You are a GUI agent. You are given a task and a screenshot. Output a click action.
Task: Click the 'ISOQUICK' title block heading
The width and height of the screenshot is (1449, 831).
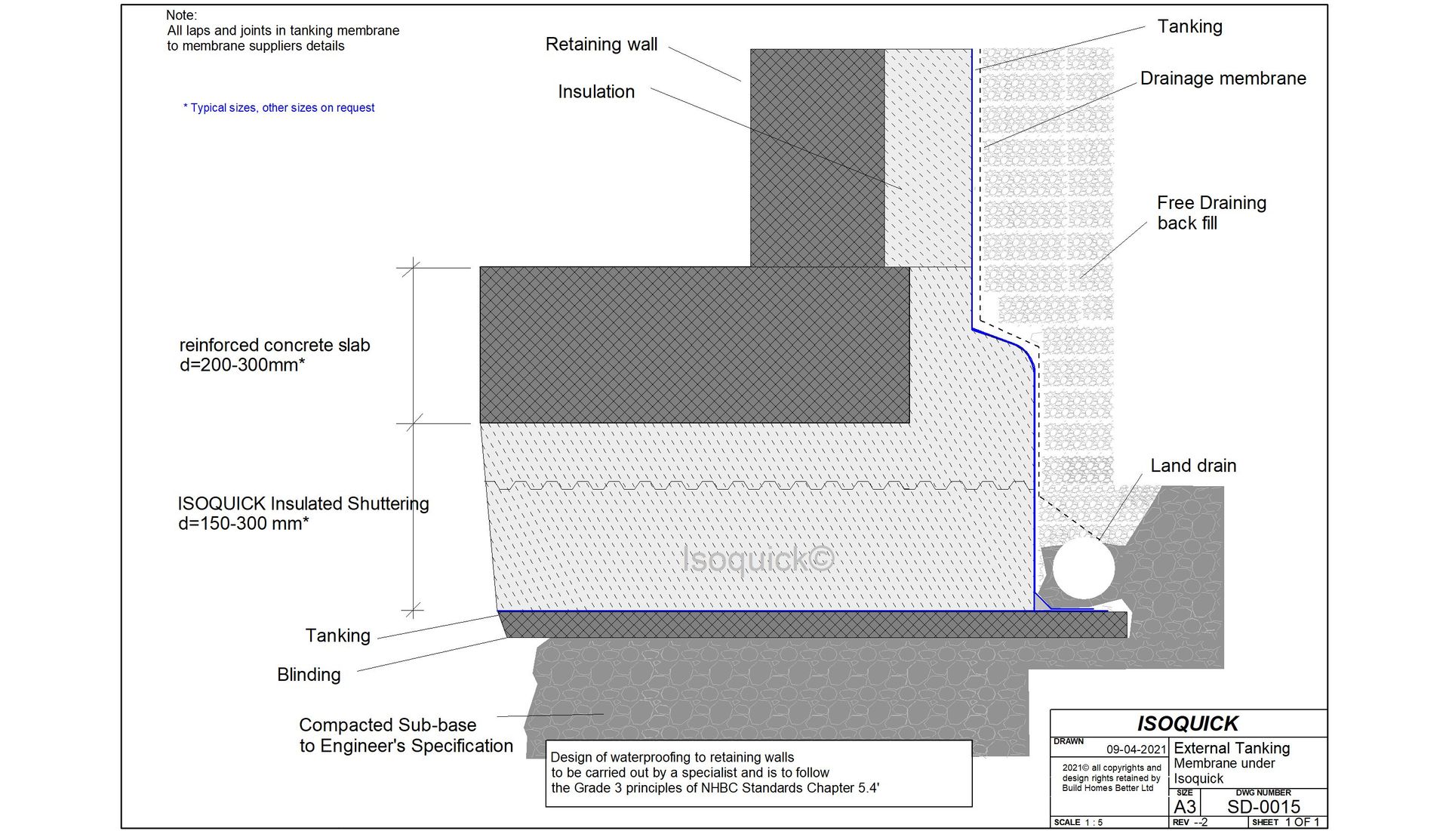[1188, 724]
